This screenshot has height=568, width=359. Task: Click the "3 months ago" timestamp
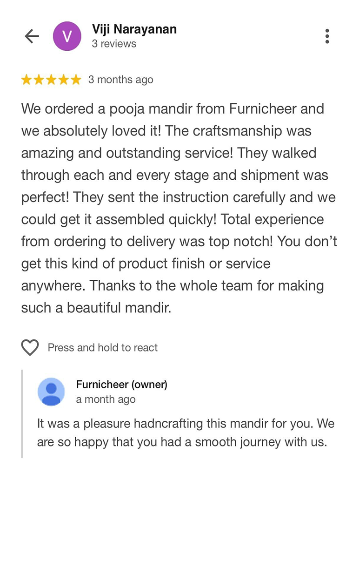point(120,80)
